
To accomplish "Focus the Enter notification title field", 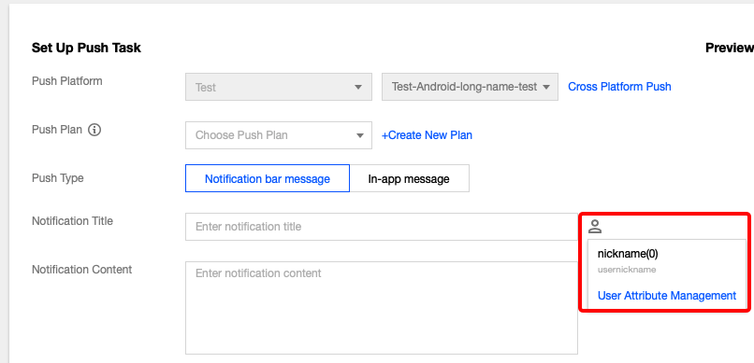I will (382, 227).
